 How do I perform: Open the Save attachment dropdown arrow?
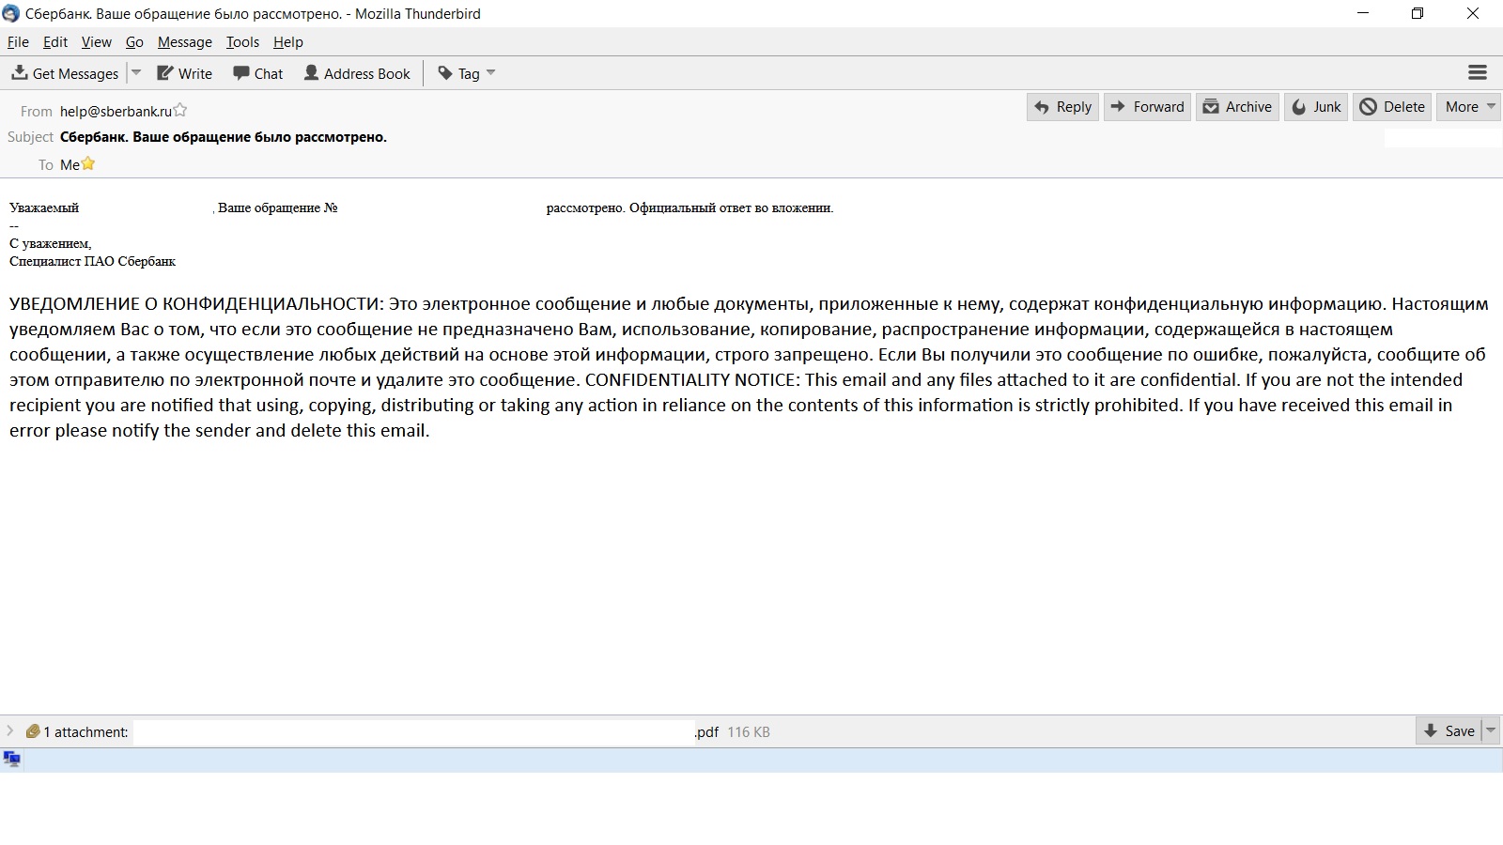[1491, 731]
